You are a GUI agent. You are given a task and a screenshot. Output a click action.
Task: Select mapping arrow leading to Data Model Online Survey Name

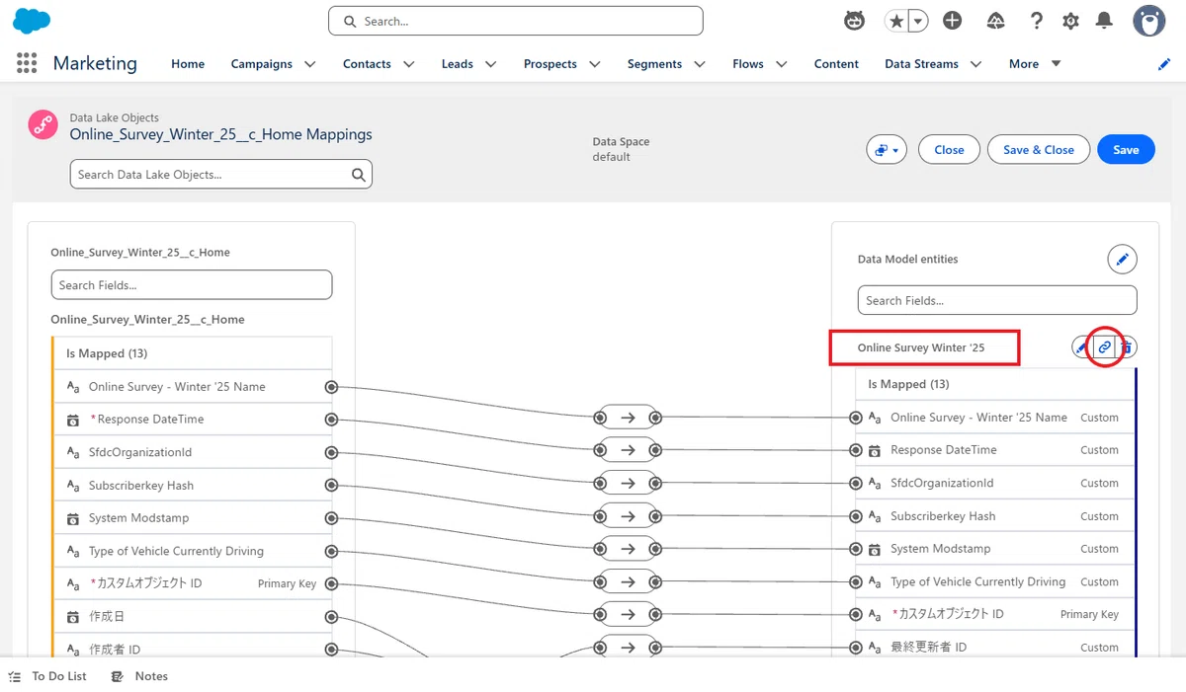point(628,418)
